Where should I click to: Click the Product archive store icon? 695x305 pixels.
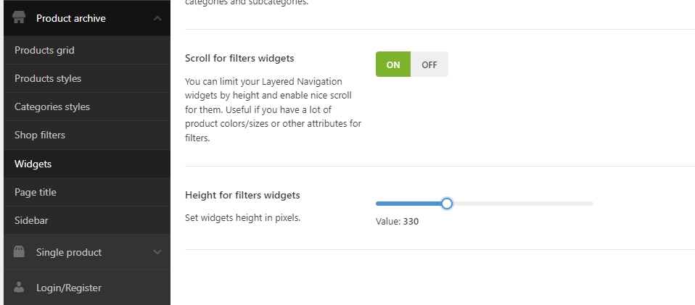20,18
